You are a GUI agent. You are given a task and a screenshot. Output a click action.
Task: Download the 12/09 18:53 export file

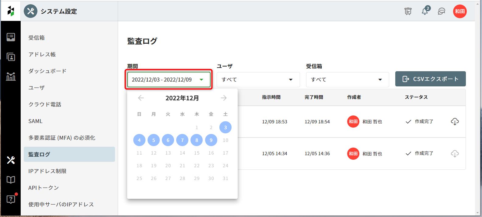pos(455,122)
